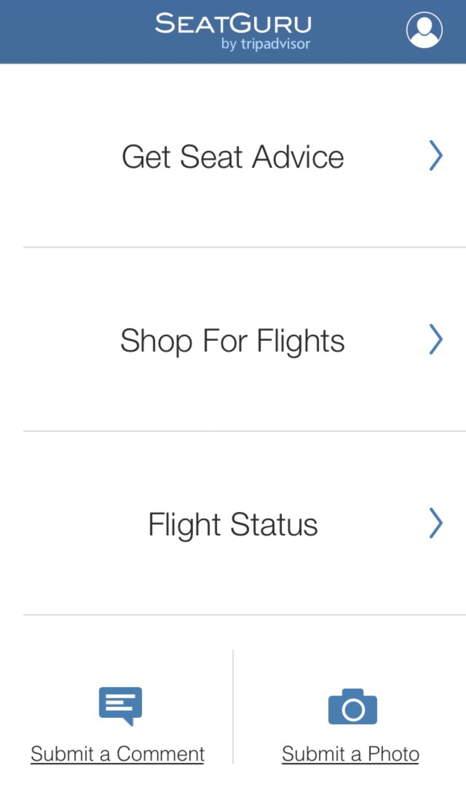Click the vertical divider between Comment and Photo
This screenshot has height=798, width=466.
pyautogui.click(x=233, y=707)
